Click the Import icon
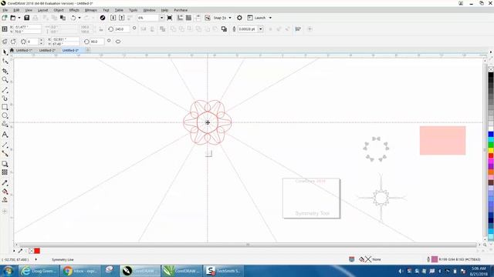 [x=113, y=18]
